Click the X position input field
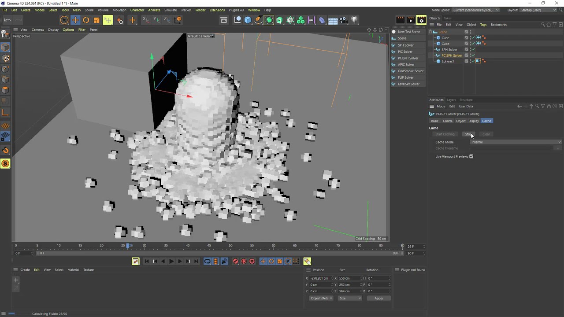 320,278
